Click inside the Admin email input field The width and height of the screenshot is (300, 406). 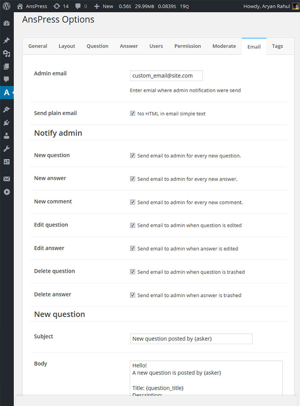[x=166, y=75]
